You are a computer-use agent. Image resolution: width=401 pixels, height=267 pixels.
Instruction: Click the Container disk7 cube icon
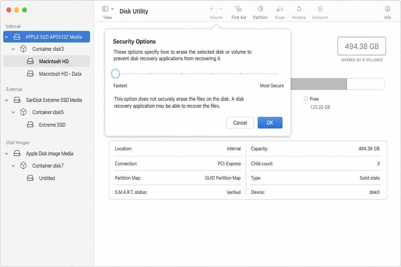coord(23,166)
